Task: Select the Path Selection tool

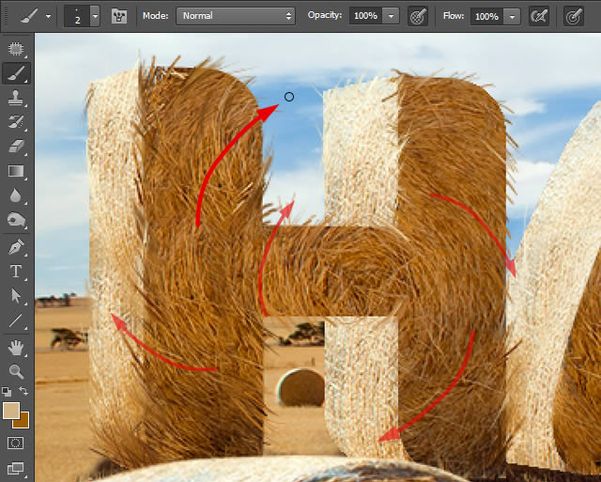Action: [16, 296]
